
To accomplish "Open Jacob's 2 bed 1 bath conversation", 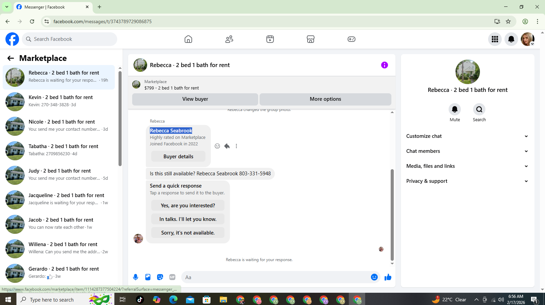I will tap(59, 224).
